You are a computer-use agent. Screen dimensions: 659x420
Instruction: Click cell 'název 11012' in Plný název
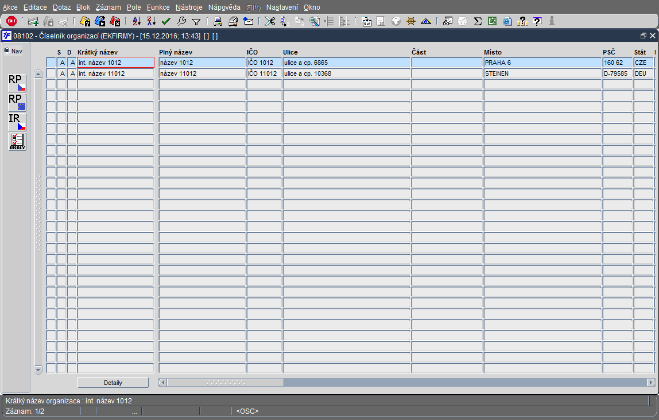coord(202,73)
